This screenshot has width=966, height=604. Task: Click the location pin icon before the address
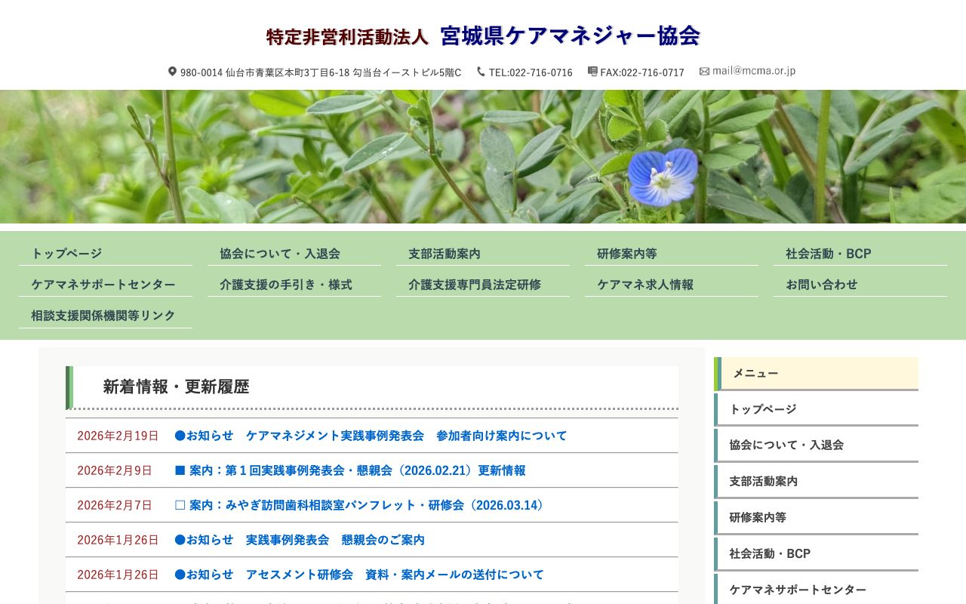point(172,72)
